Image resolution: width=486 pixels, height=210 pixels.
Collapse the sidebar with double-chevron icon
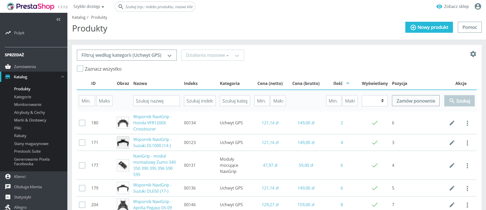[58, 19]
